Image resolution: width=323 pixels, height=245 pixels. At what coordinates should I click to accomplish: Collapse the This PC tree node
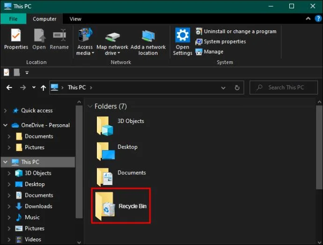tap(5, 162)
